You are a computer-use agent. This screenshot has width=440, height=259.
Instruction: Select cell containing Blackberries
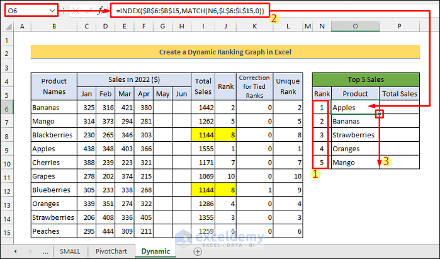click(54, 135)
